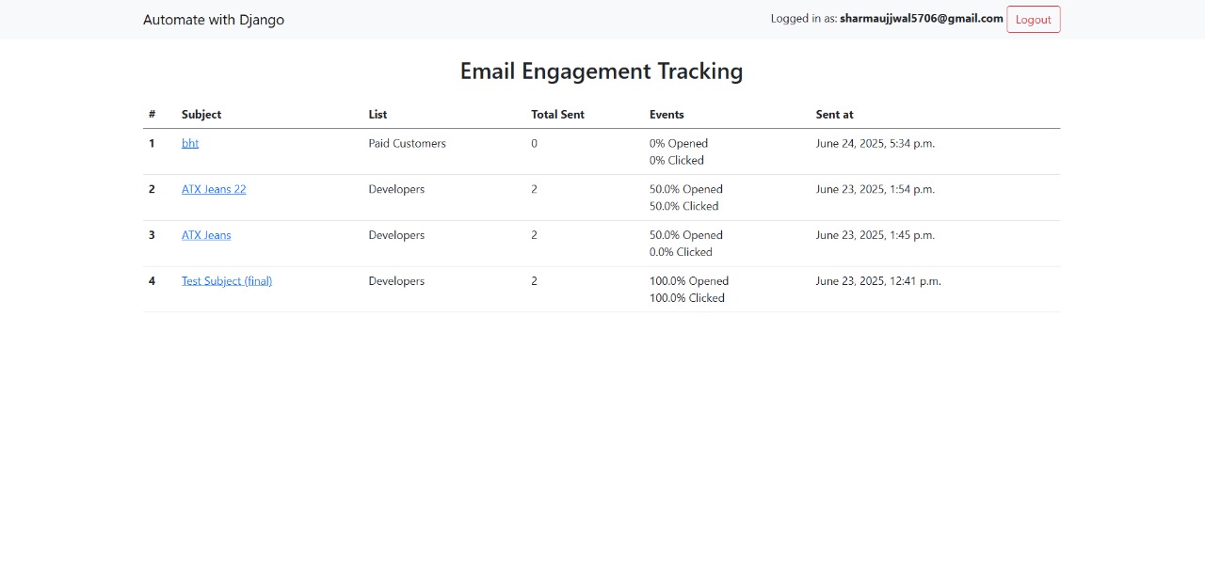Open the 'bht' email subject link
The image size is (1205, 570).
pyautogui.click(x=190, y=144)
